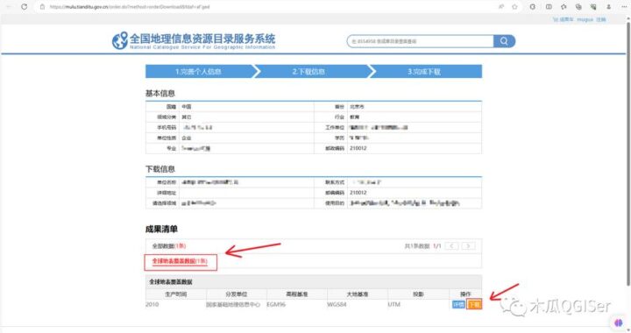Select step 2 下载信息
The image size is (631, 333).
tap(309, 72)
